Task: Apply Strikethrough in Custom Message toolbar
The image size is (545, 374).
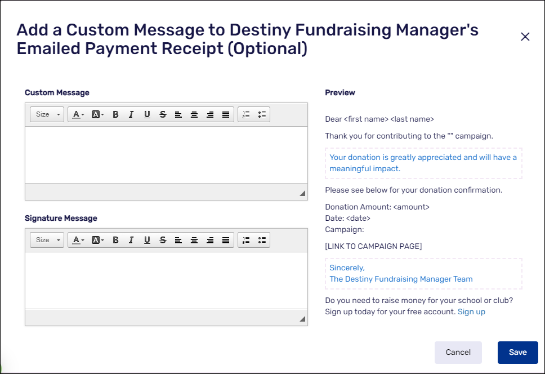Action: point(163,114)
